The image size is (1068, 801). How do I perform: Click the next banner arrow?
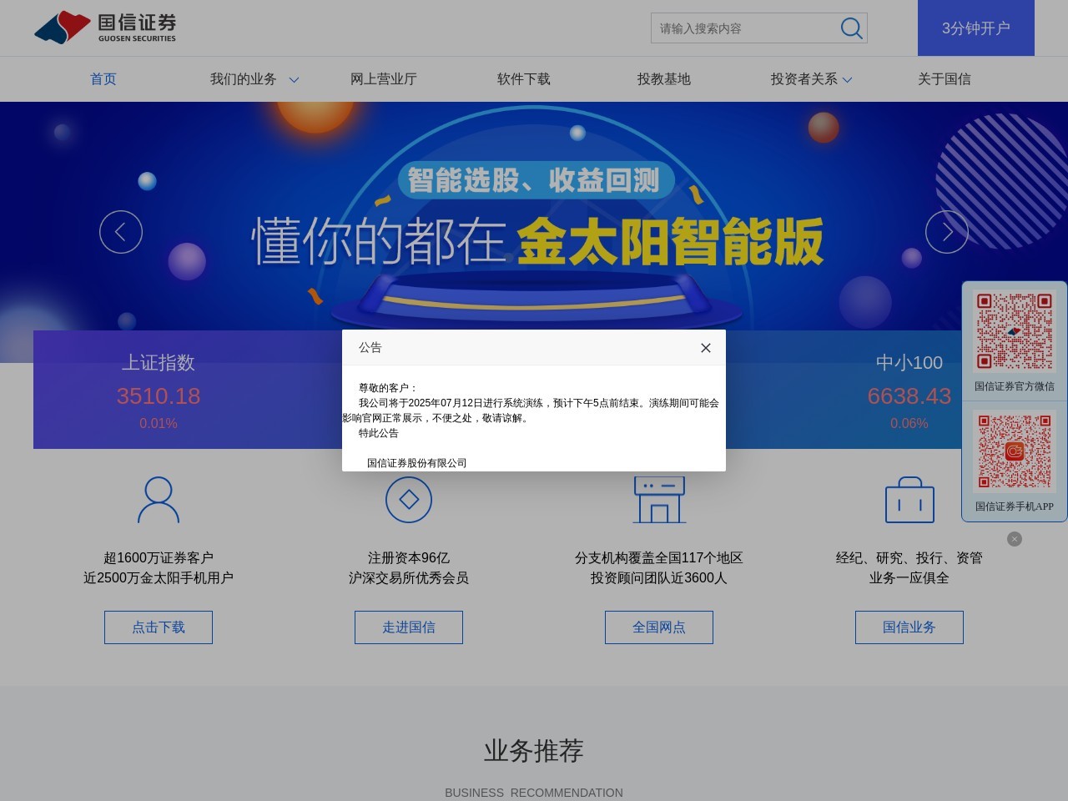click(947, 232)
